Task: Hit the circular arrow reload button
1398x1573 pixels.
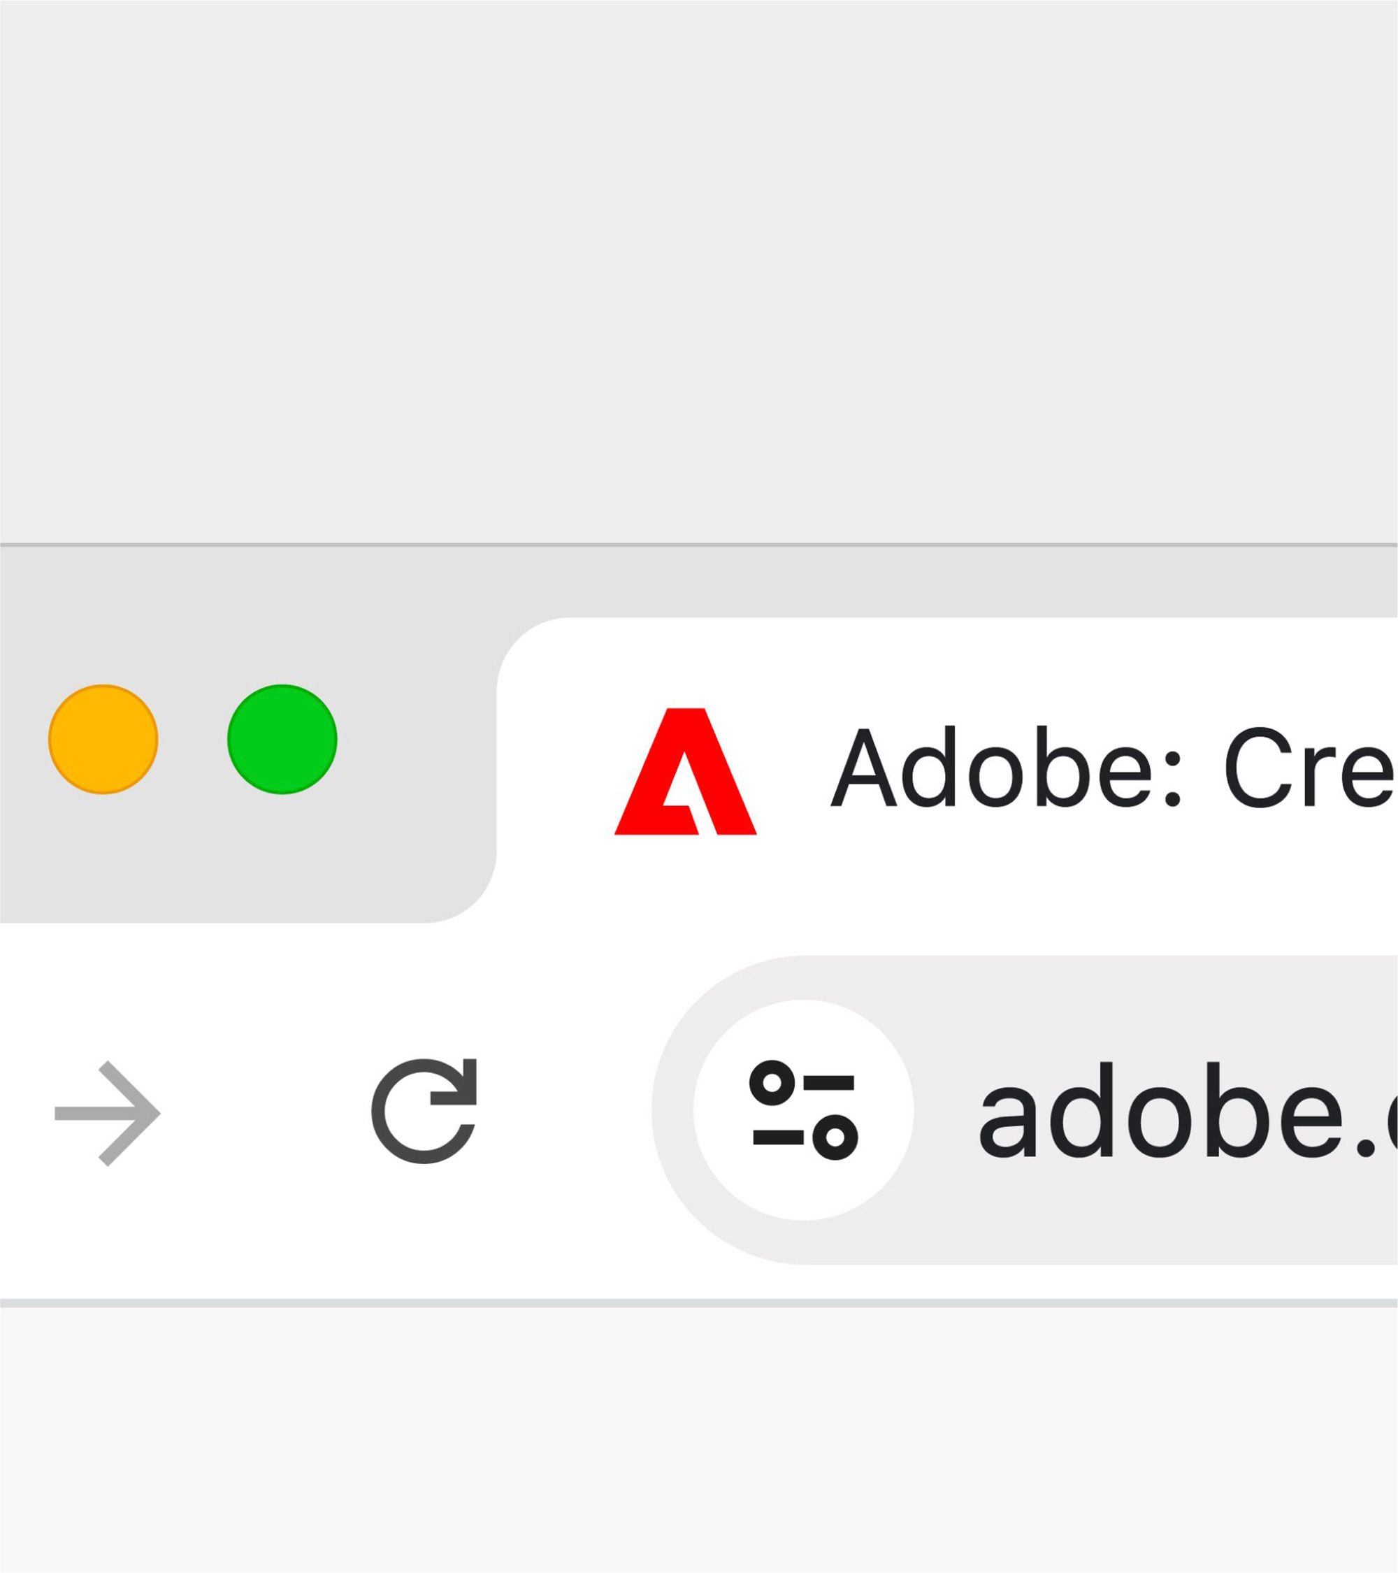Action: click(424, 1112)
